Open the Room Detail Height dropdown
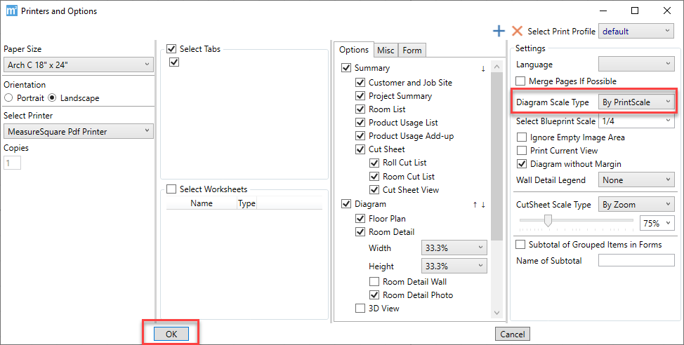684x345 pixels. click(x=454, y=266)
